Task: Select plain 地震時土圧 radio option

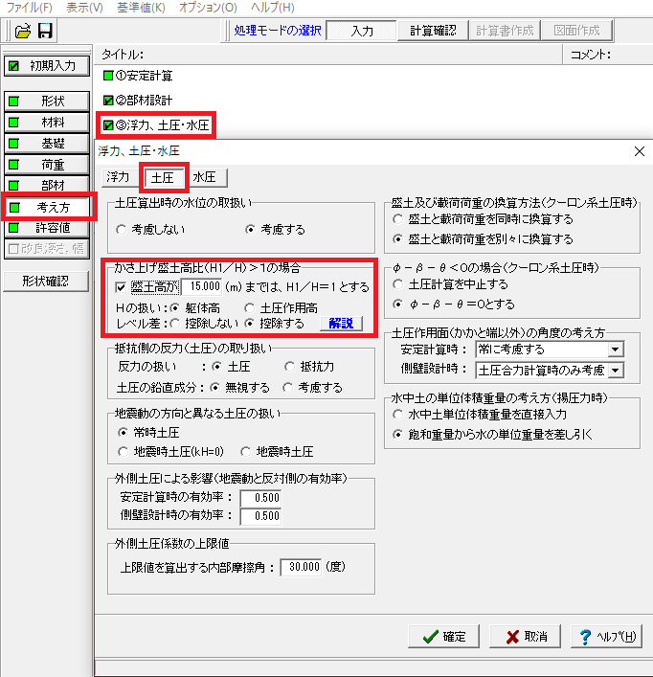Action: tap(245, 452)
